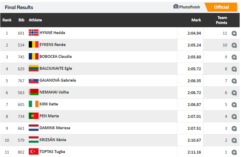Open the Photofinish link
This screenshot has width=241, height=157.
pyautogui.click(x=189, y=7)
